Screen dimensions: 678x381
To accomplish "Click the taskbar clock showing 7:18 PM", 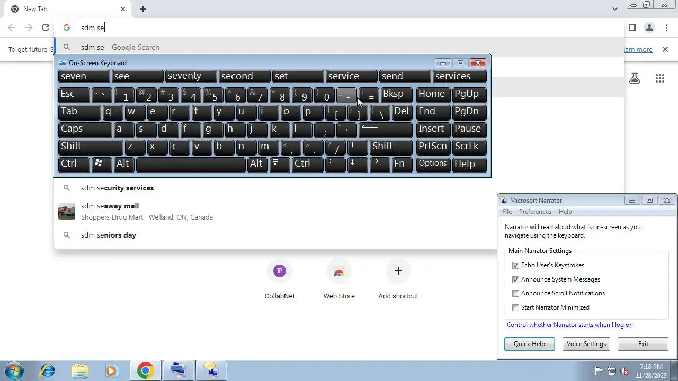I will tap(651, 371).
